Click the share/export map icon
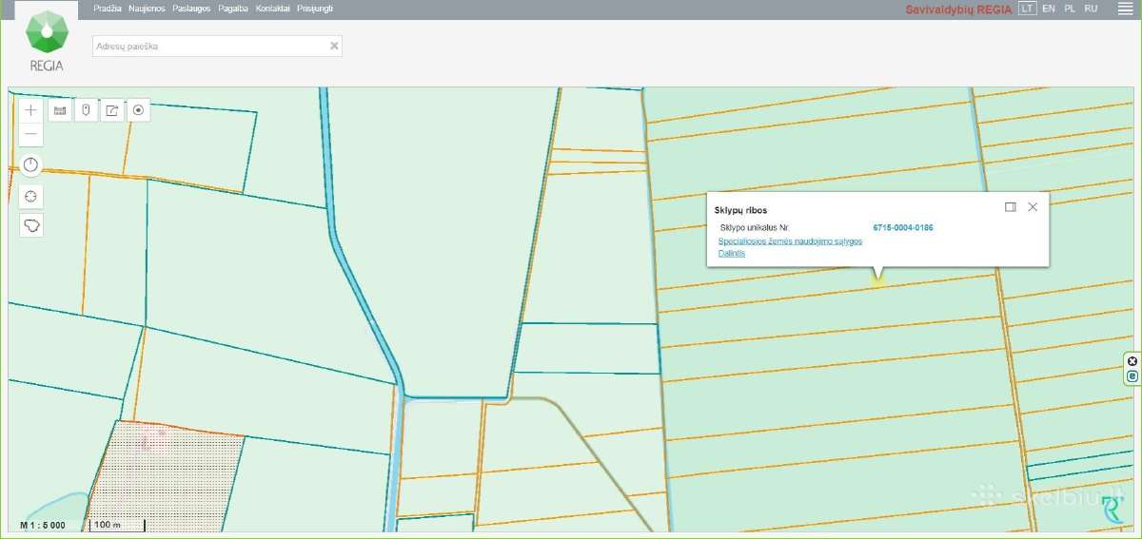Viewport: 1142px width, 539px height. [112, 110]
